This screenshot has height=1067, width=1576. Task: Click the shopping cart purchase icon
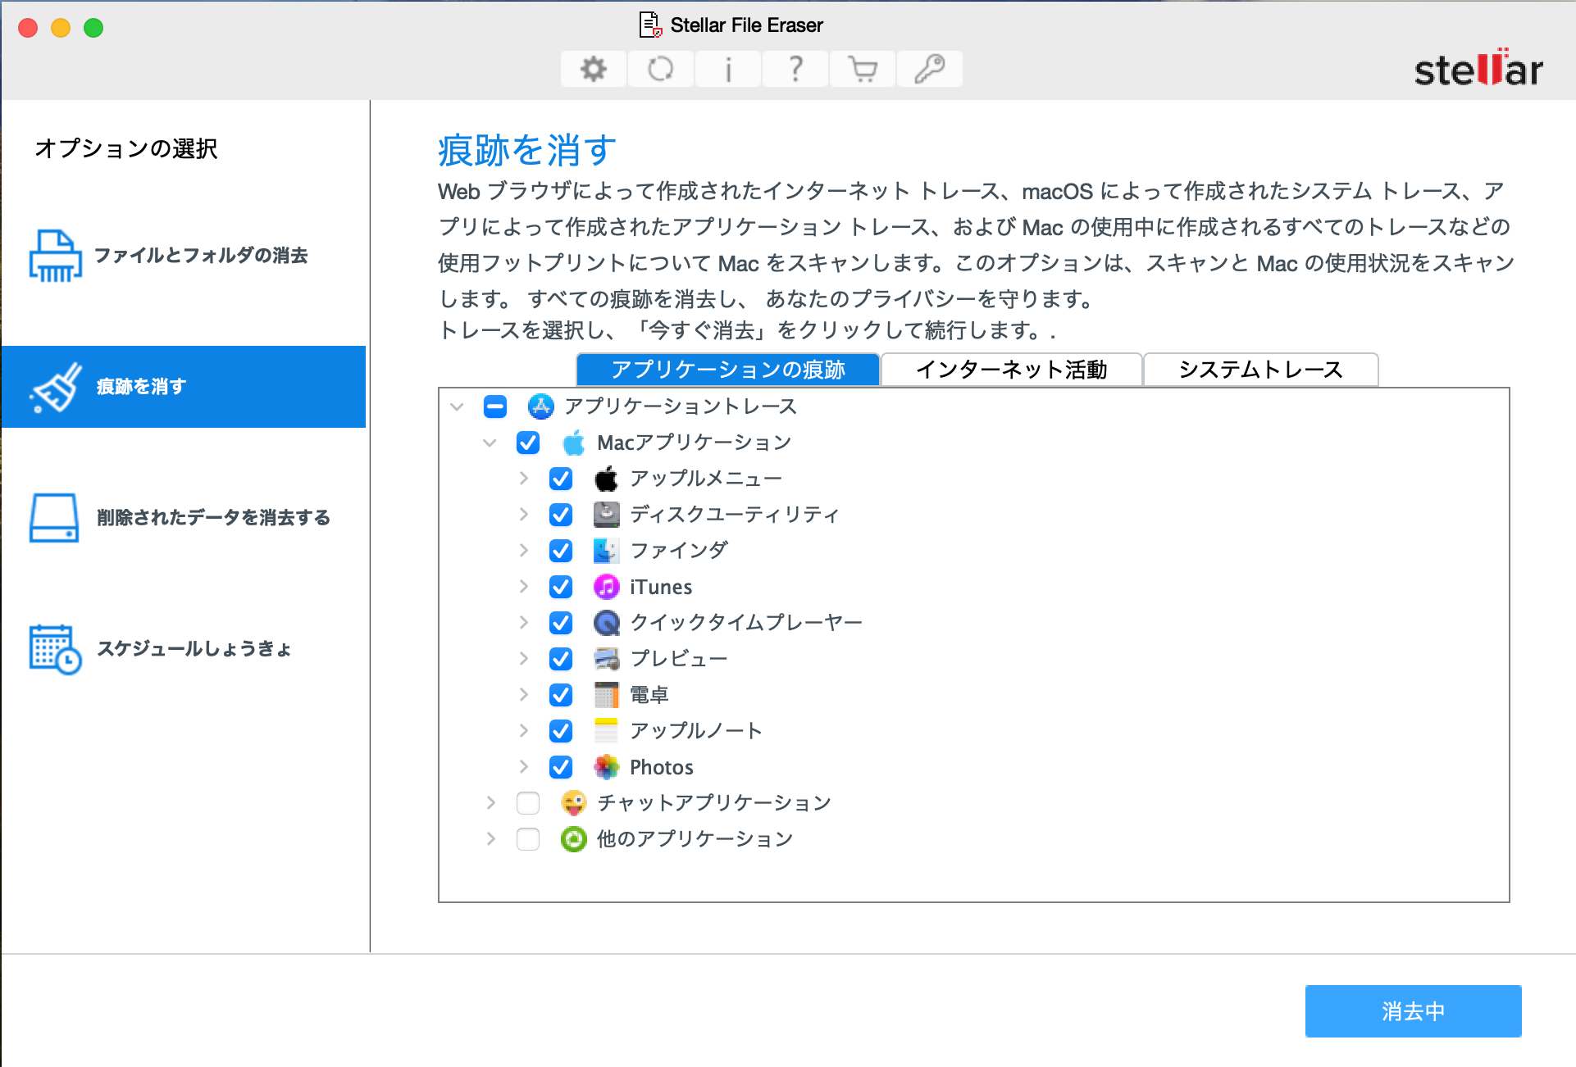pos(863,69)
